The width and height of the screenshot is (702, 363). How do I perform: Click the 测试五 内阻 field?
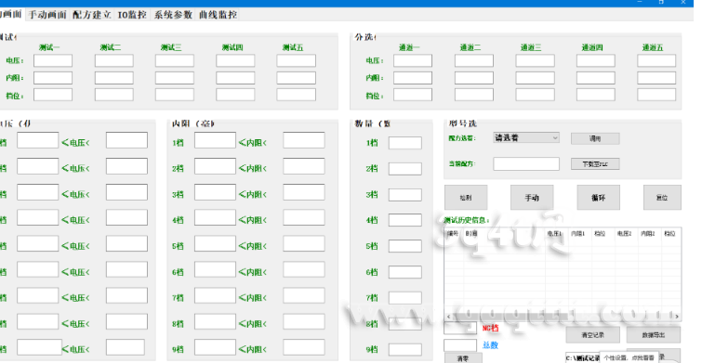tap(296, 78)
